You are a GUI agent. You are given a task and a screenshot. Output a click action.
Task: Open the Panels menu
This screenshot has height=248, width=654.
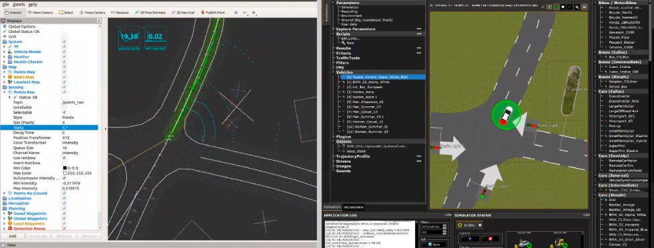(x=19, y=4)
